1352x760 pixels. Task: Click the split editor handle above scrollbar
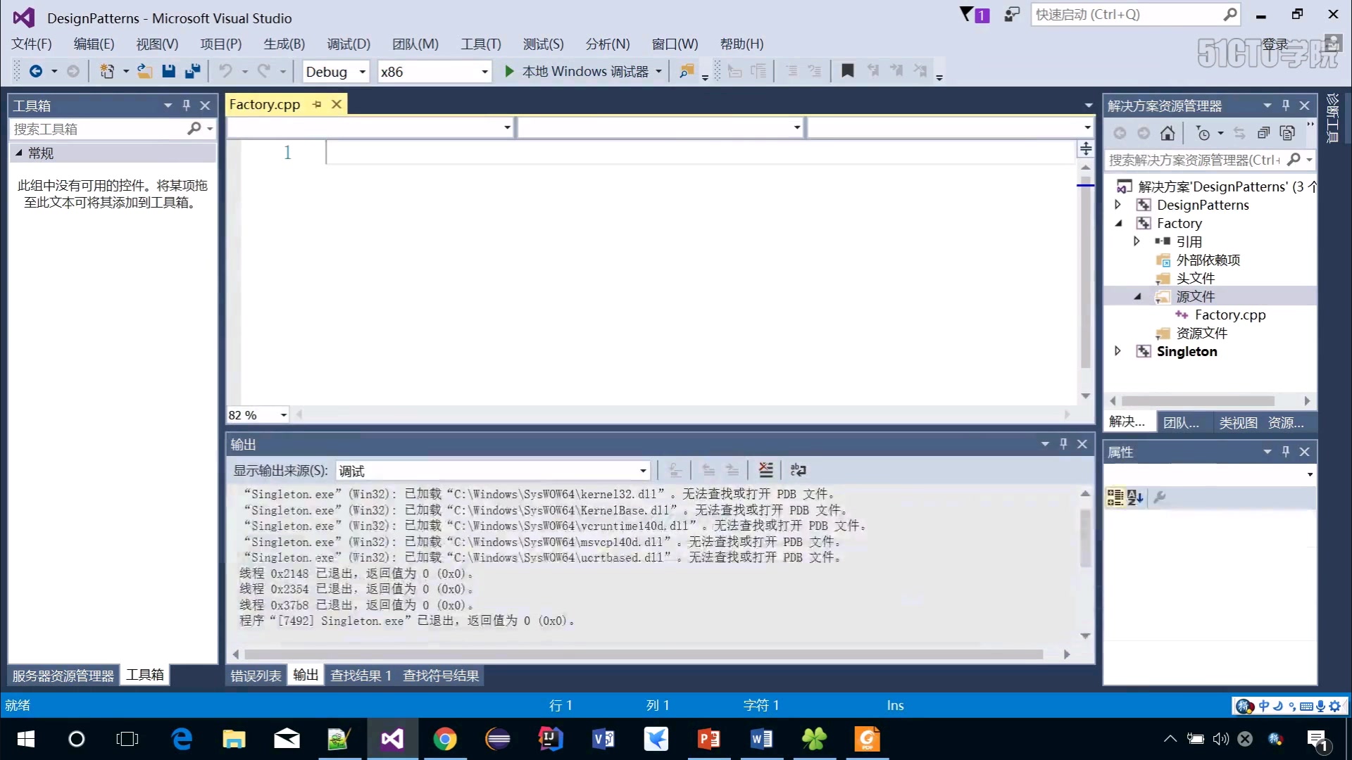tap(1086, 148)
